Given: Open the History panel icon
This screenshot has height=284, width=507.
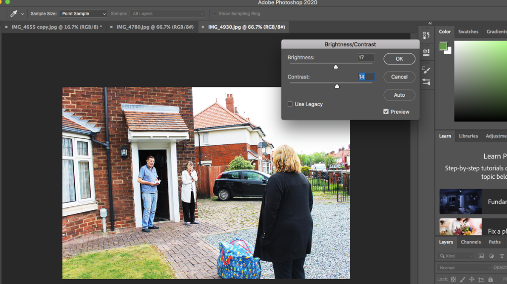Looking at the screenshot, I should pos(426,36).
